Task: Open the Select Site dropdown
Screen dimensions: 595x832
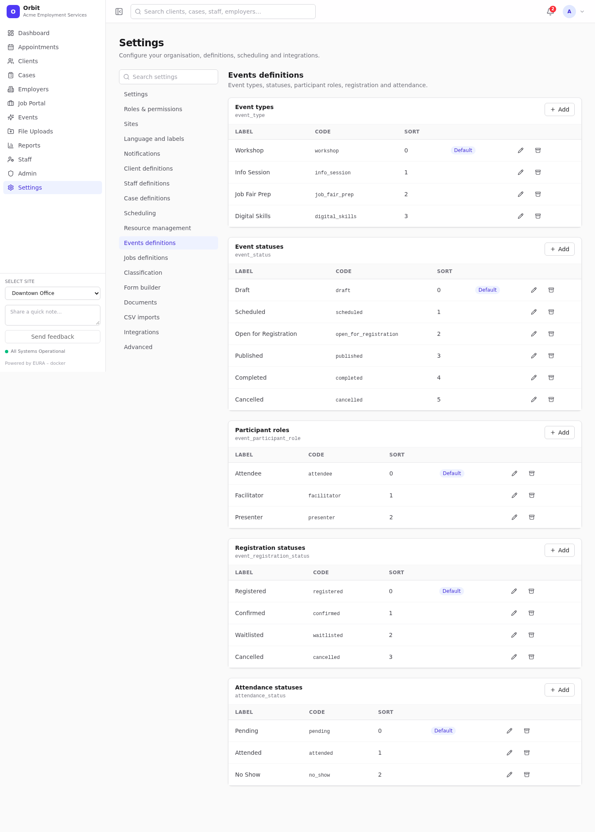Action: (x=52, y=293)
